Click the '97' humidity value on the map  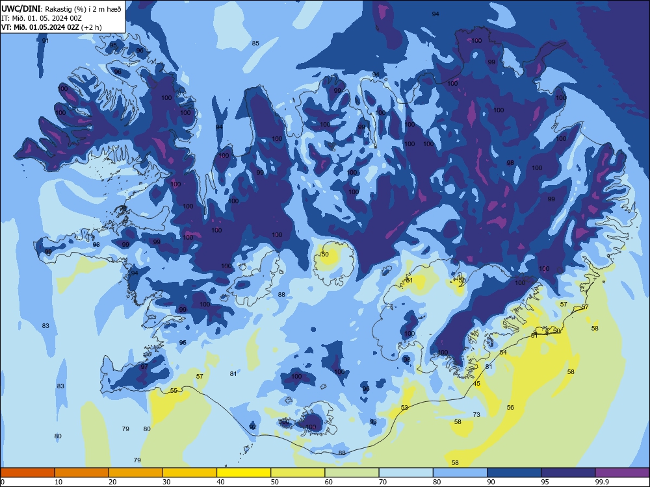pos(144,366)
